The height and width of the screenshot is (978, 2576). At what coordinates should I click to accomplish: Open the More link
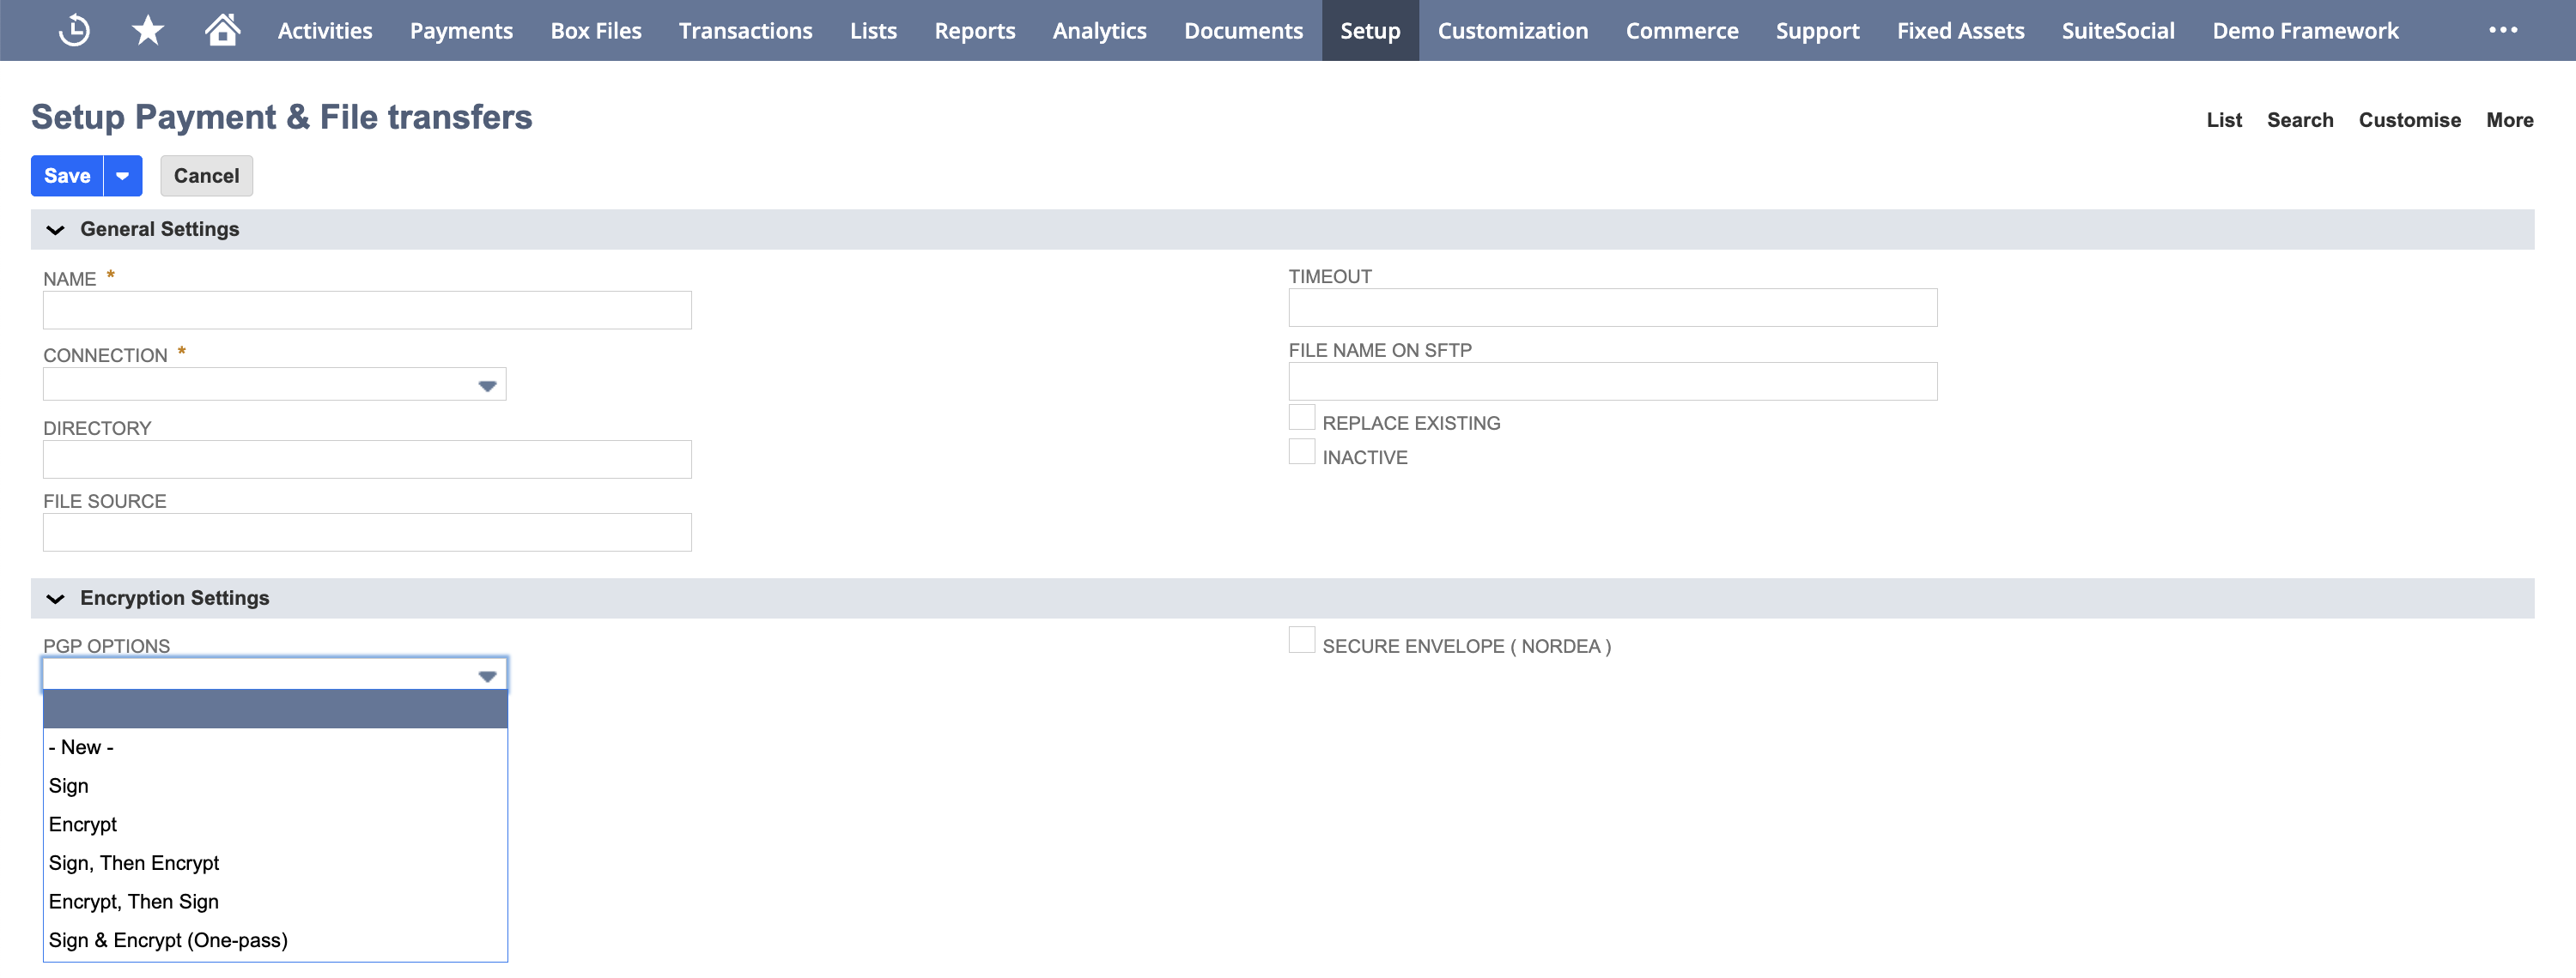coord(2509,120)
